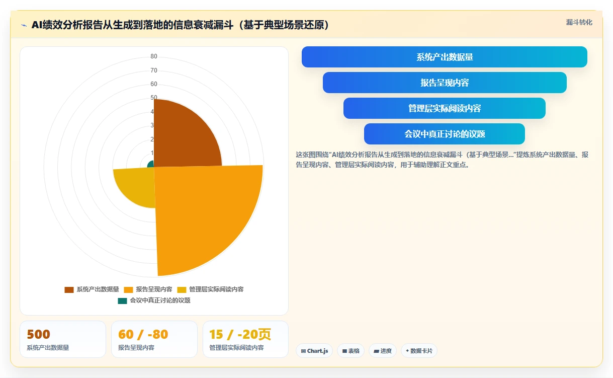Screen dimensions: 613x378
Task: Toggle 会议中真正讨论的议题 legend color box
Action: click(122, 300)
